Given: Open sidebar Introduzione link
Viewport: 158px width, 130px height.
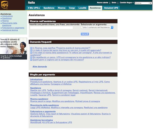Looking at the screenshot, I should (7, 16).
